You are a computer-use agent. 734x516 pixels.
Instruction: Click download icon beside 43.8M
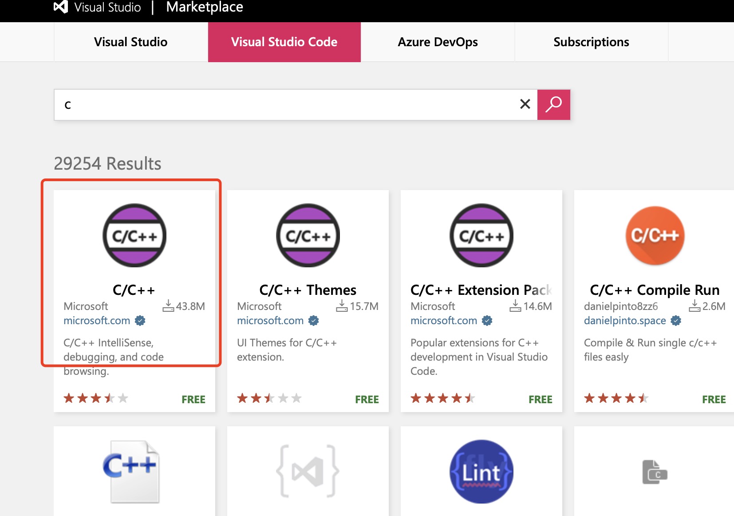[168, 306]
